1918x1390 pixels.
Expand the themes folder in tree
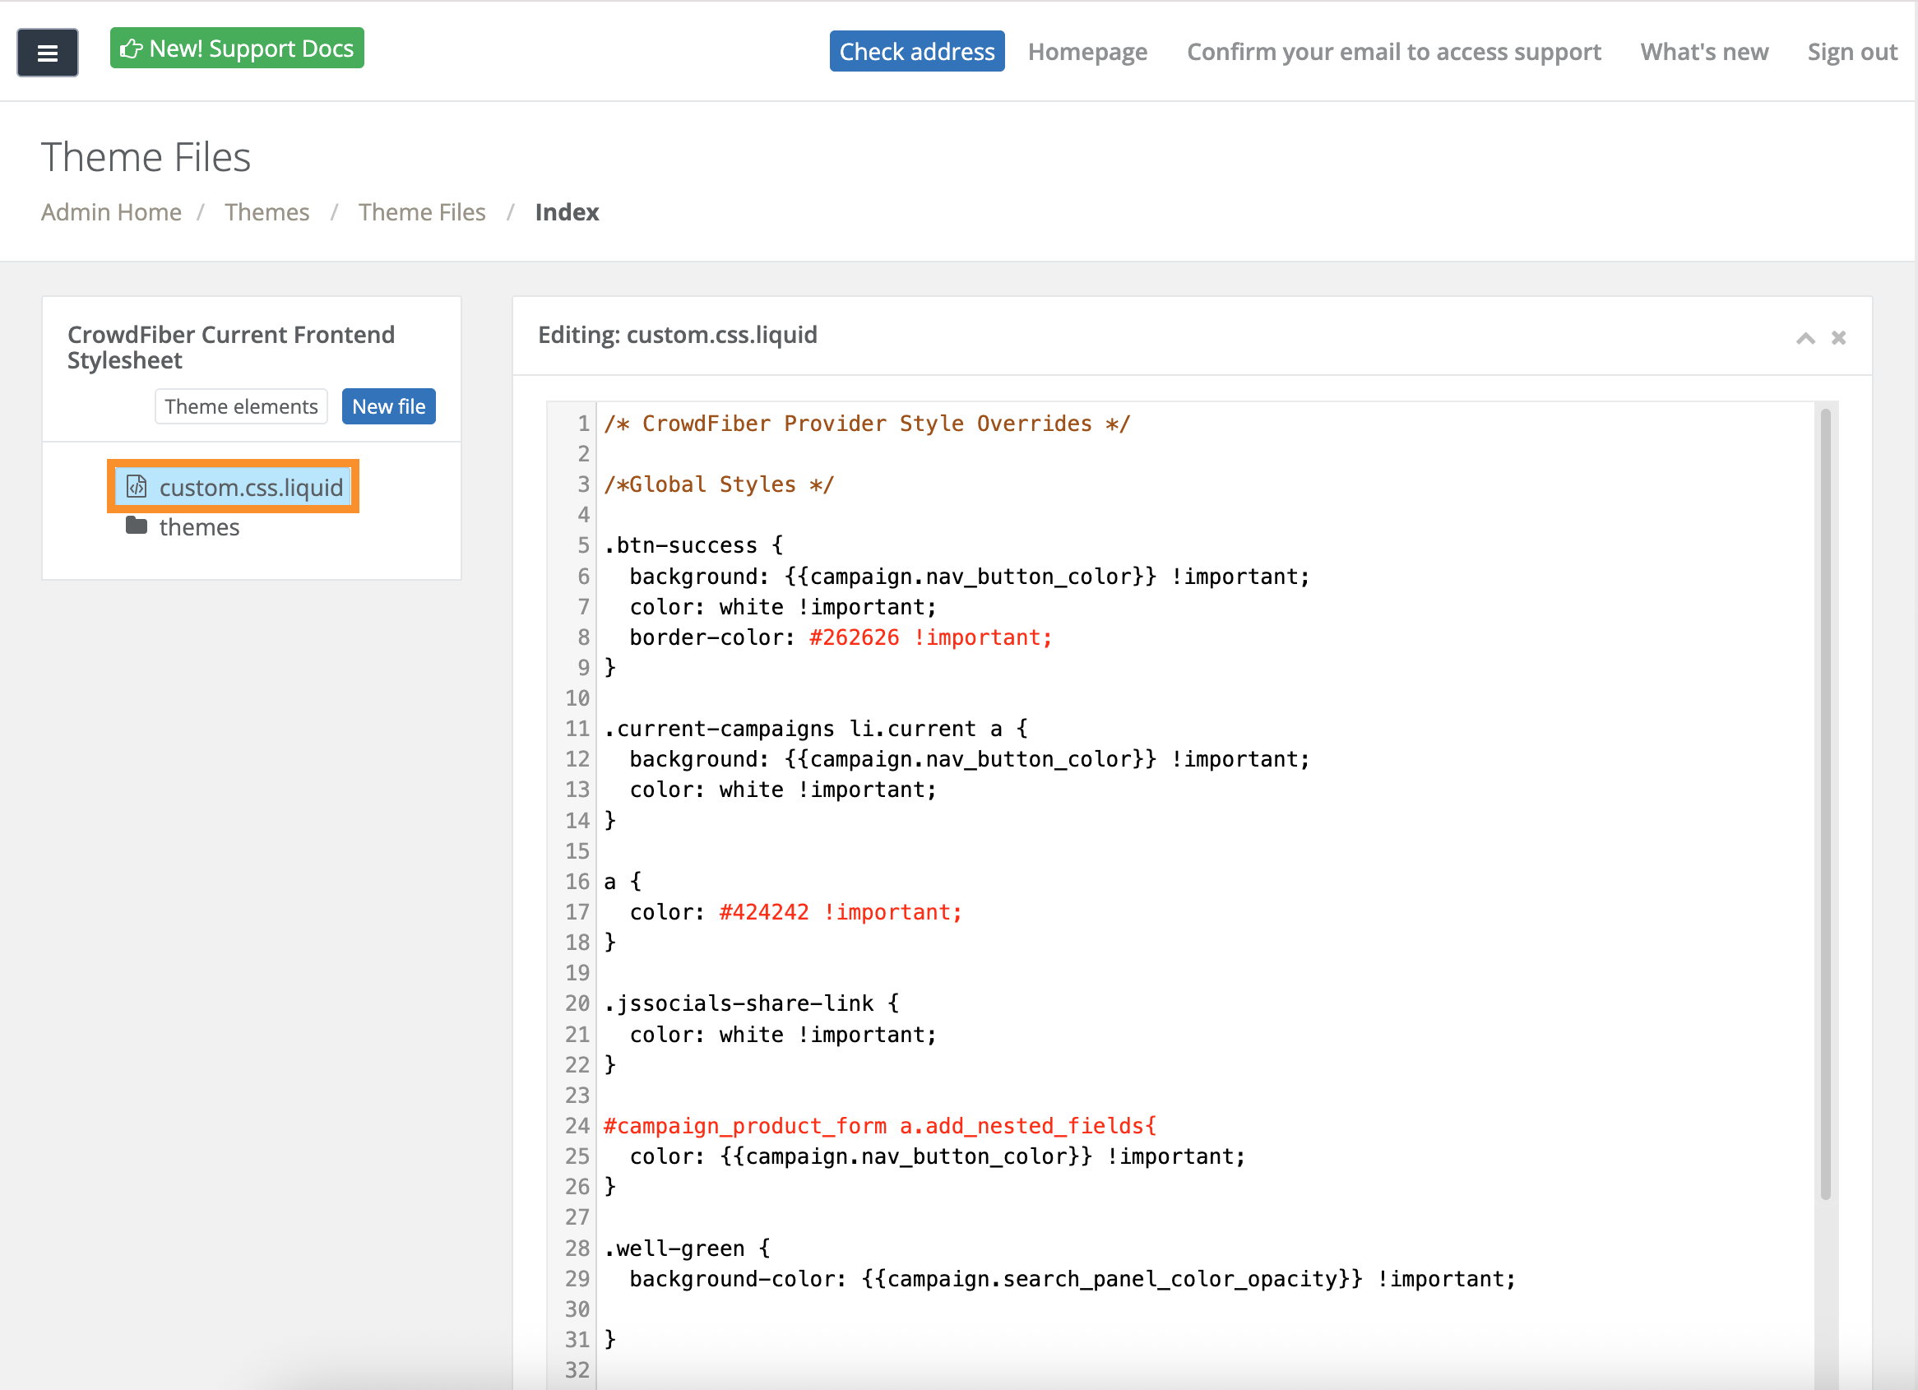pos(199,526)
